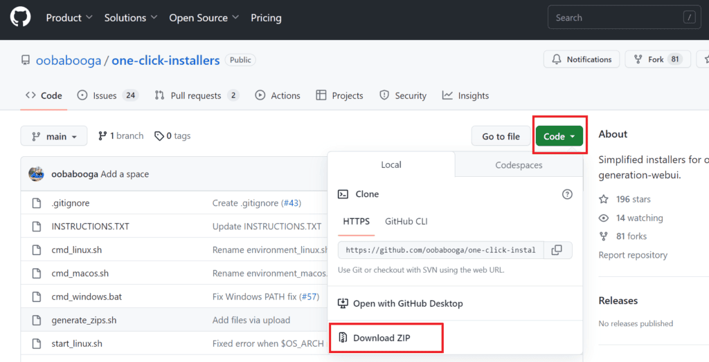The width and height of the screenshot is (709, 362).
Task: Choose Open with GitHub Desktop
Action: (407, 303)
